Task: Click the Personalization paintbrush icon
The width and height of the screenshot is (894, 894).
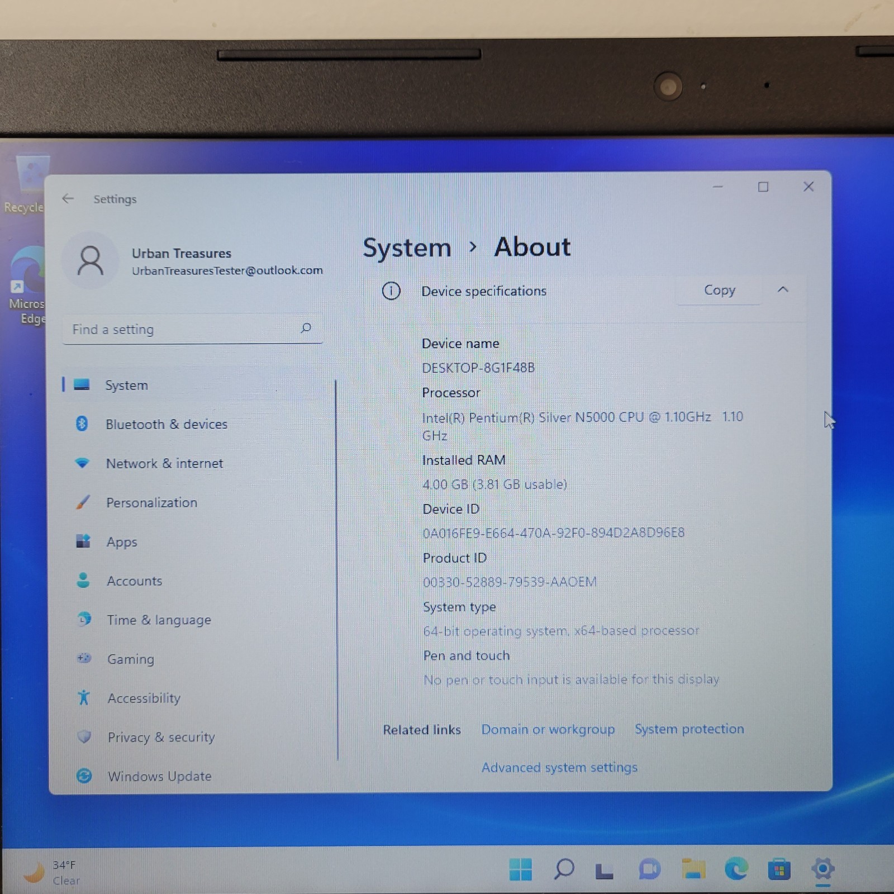Action: [83, 502]
